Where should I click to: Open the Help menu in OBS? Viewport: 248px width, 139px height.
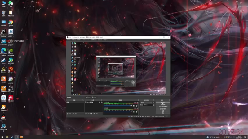105,40
